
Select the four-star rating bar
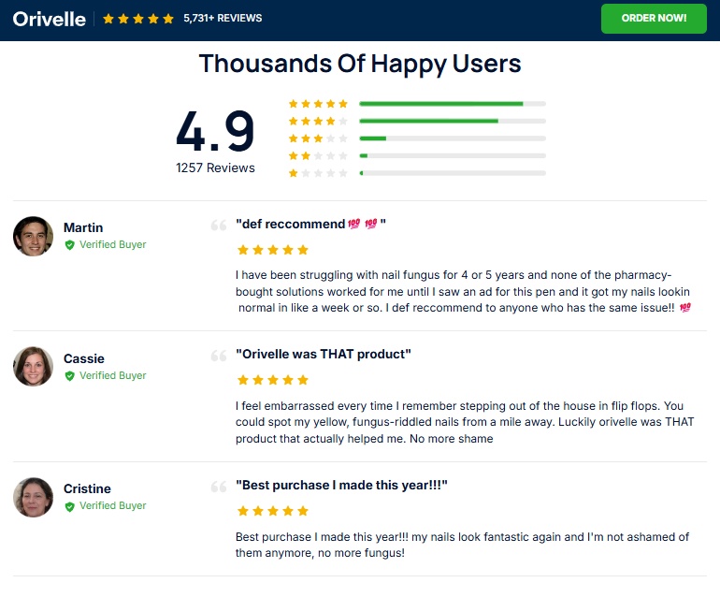coord(452,121)
